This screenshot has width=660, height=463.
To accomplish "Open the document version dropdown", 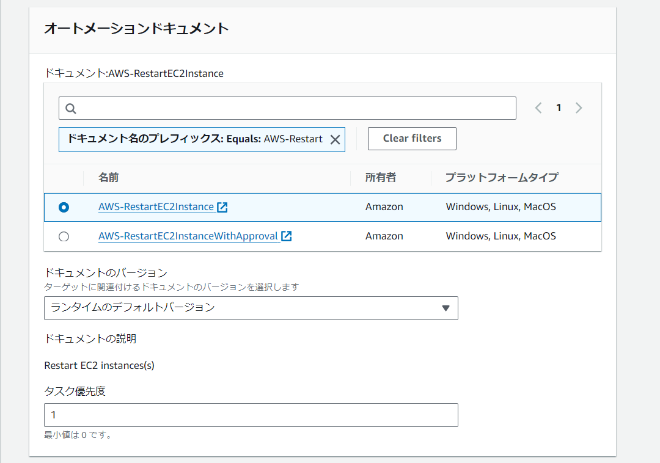I will [x=251, y=308].
